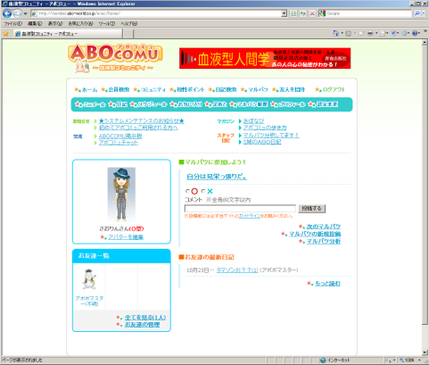Open the Tools gear icon in toolbar

[404, 33]
